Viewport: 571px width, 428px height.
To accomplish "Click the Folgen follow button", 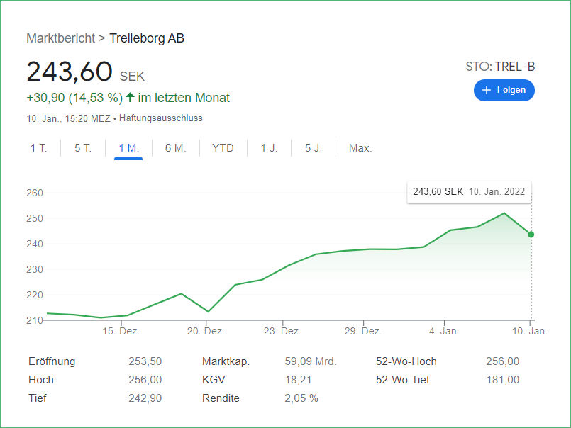I will [x=504, y=90].
